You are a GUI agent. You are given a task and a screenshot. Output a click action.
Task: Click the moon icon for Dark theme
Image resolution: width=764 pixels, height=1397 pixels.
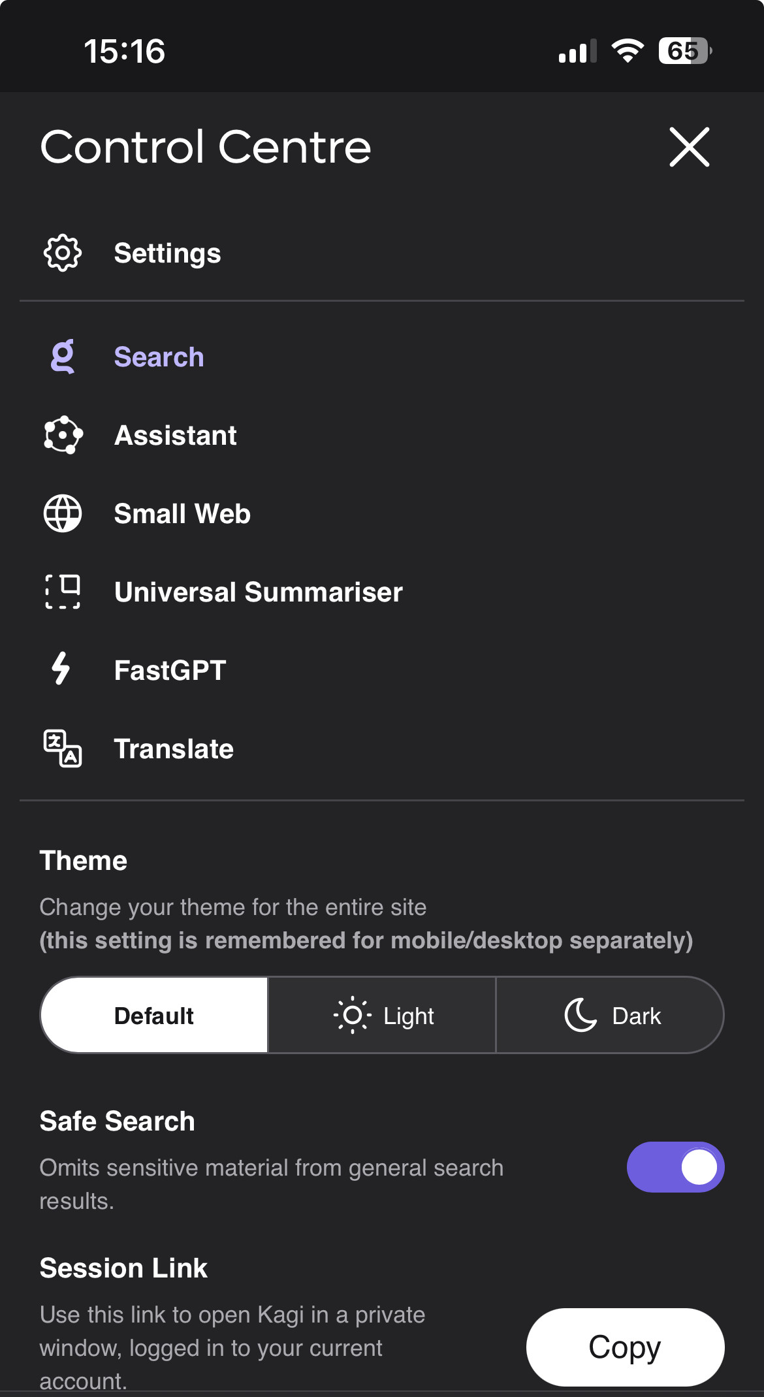(581, 1015)
